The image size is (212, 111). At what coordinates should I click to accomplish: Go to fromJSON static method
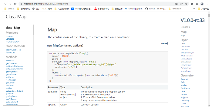tap(10, 52)
